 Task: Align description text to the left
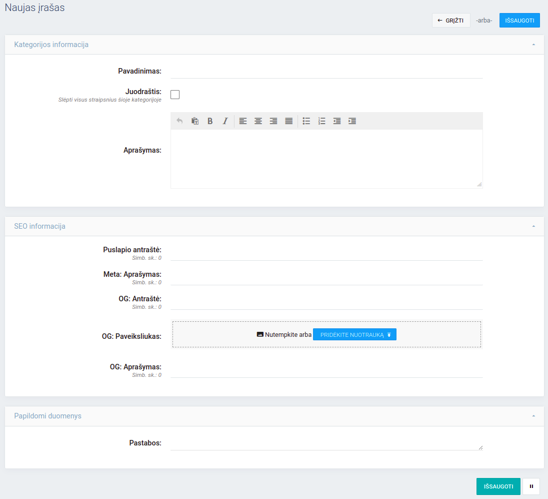[x=243, y=121]
